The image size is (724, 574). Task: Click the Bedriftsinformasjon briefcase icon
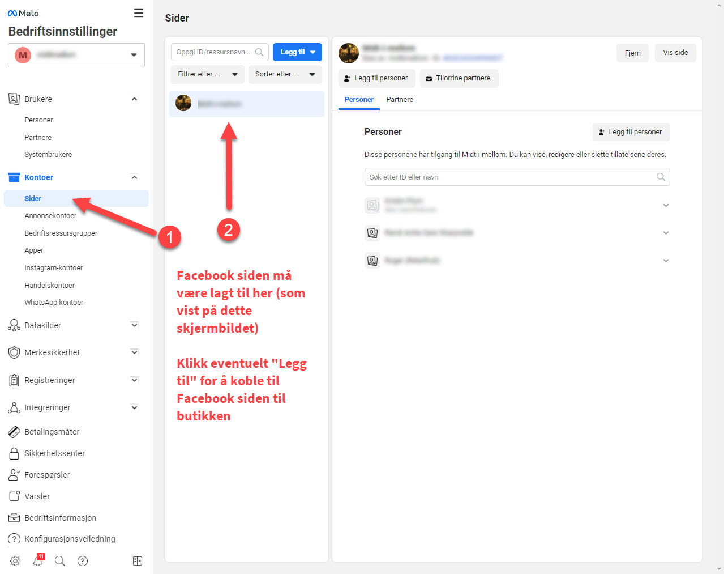click(14, 518)
